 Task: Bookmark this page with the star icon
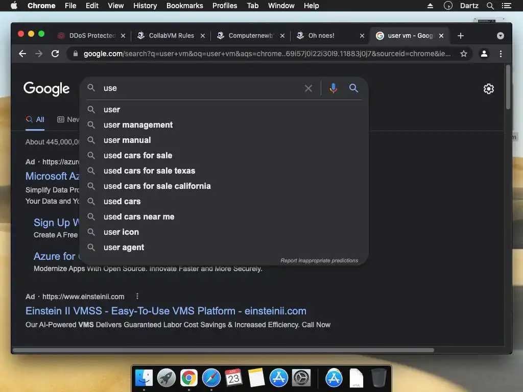click(x=463, y=54)
